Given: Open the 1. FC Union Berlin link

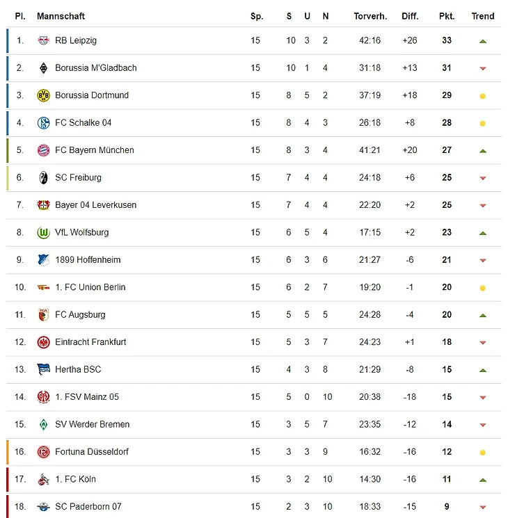Looking at the screenshot, I should point(90,287).
